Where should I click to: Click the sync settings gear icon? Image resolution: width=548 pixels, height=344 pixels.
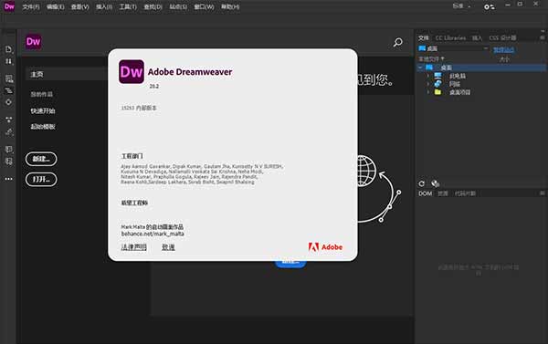tap(489, 6)
